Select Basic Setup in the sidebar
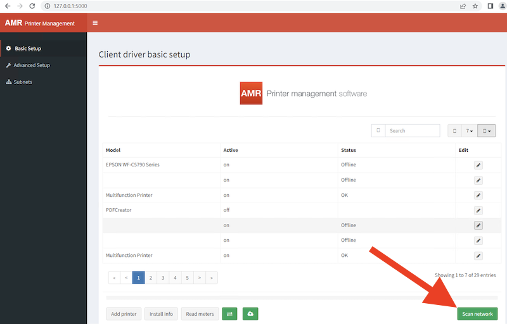The image size is (507, 324). click(x=28, y=48)
